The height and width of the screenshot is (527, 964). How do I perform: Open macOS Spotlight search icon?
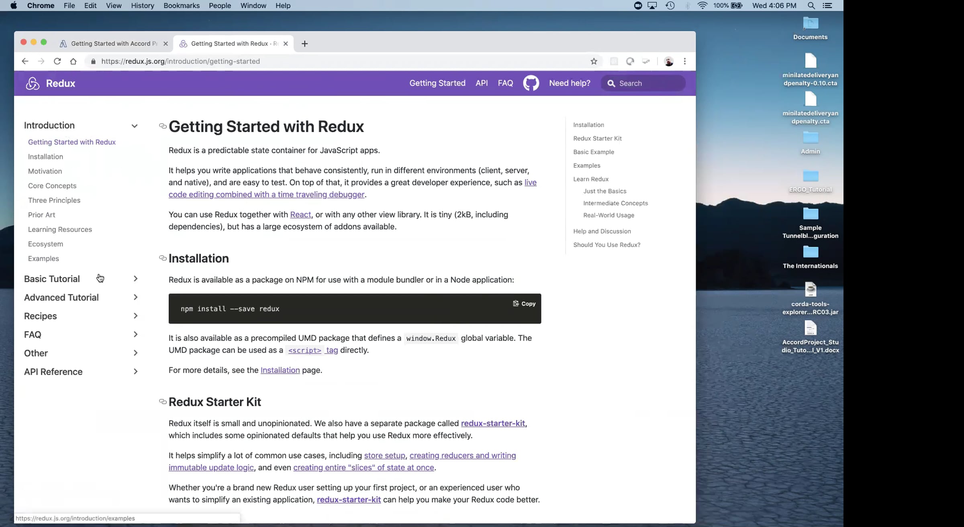point(811,6)
